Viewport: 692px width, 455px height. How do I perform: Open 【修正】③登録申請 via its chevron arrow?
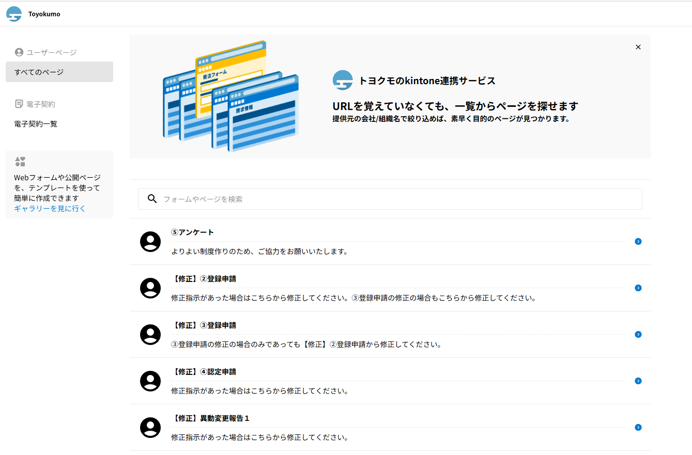(x=638, y=335)
